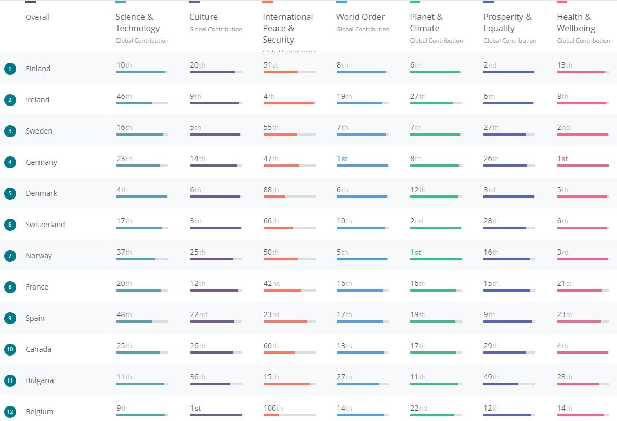The image size is (617, 421).
Task: Open the Sweden country link
Action: (39, 131)
